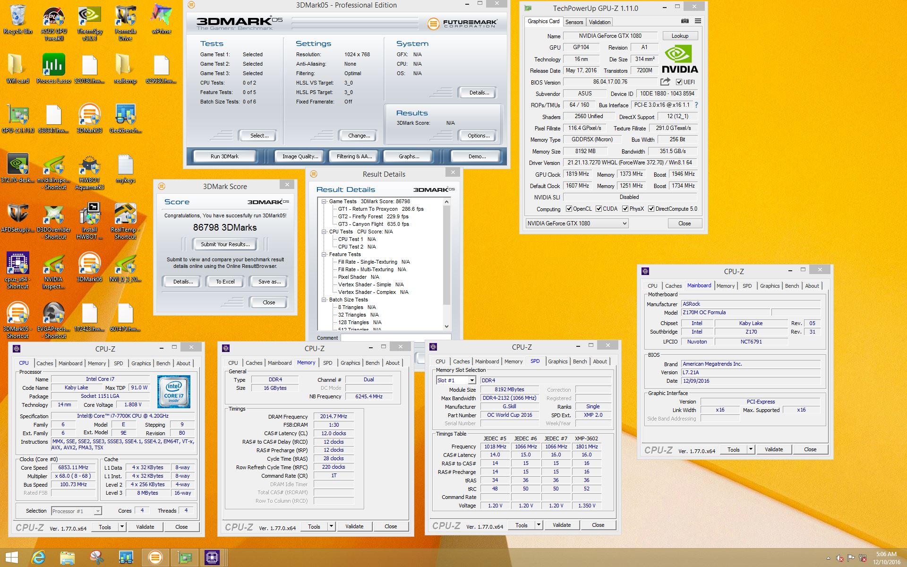Launch ASUS GPU TweakII desktop shortcut
The height and width of the screenshot is (567, 907).
tap(54, 23)
